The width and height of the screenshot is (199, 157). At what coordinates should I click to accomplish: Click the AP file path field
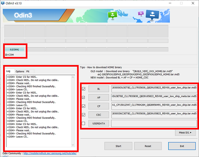point(154,98)
